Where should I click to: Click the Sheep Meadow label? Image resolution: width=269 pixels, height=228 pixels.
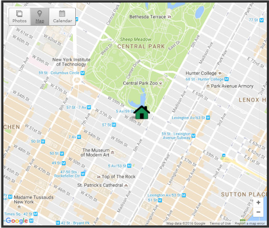135,39
